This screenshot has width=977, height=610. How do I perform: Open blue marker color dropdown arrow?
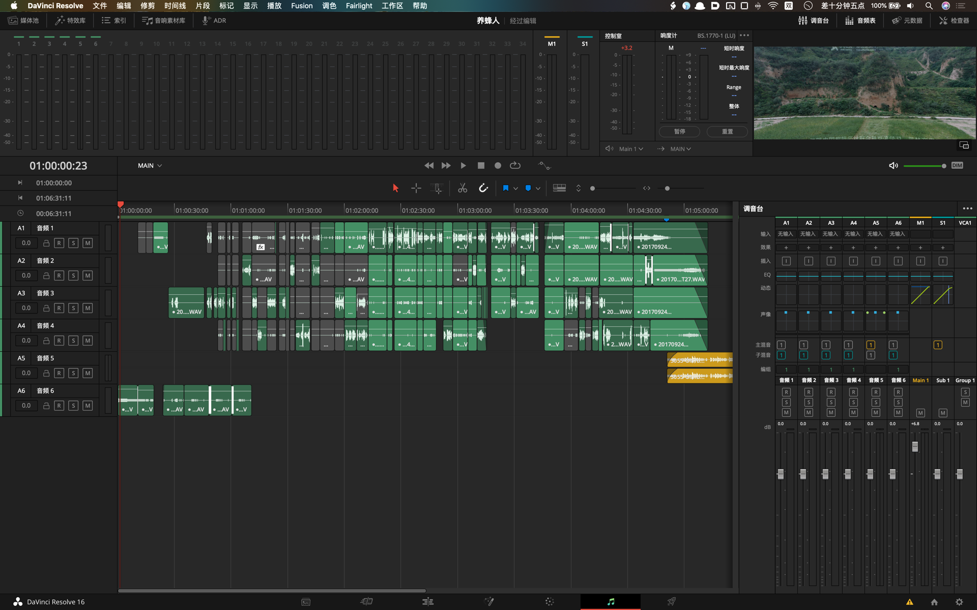coord(538,189)
